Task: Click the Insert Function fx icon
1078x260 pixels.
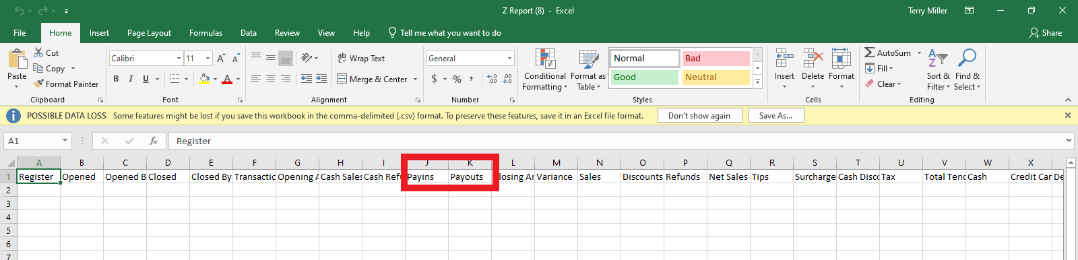Action: pyautogui.click(x=154, y=141)
